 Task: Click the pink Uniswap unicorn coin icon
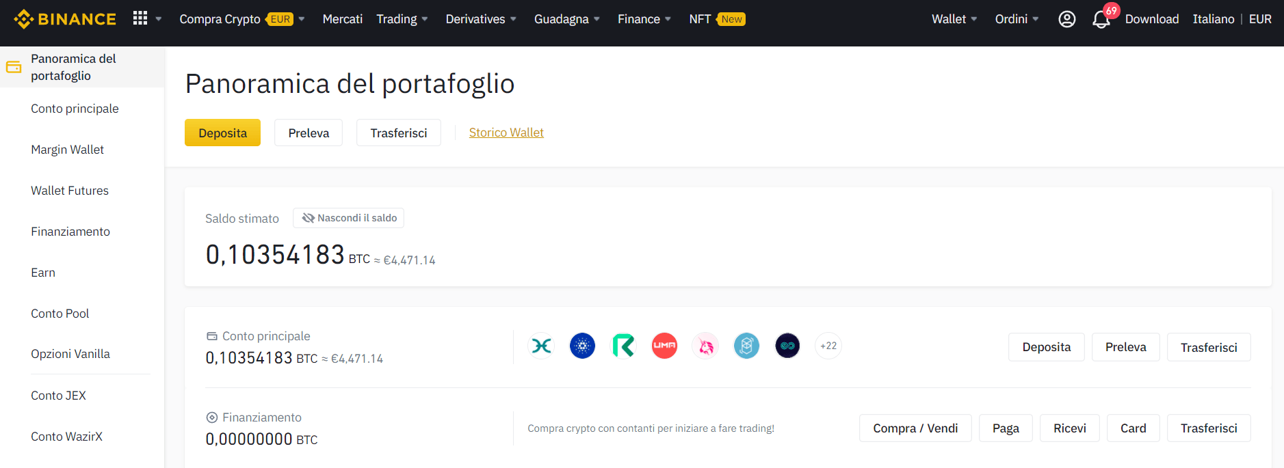(706, 346)
